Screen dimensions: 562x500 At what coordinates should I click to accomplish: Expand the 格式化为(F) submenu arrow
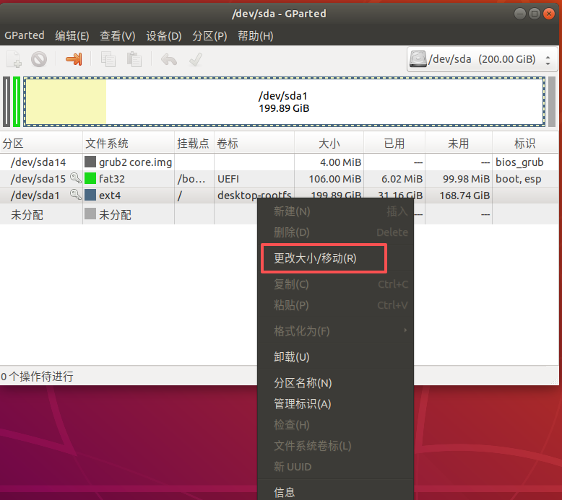point(405,330)
